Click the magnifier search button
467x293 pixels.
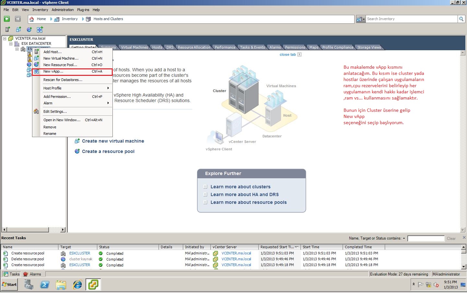(461, 19)
